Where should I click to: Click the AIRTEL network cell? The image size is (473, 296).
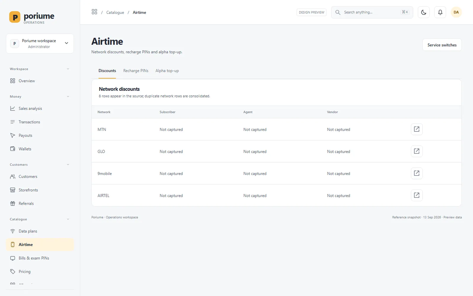(103, 196)
